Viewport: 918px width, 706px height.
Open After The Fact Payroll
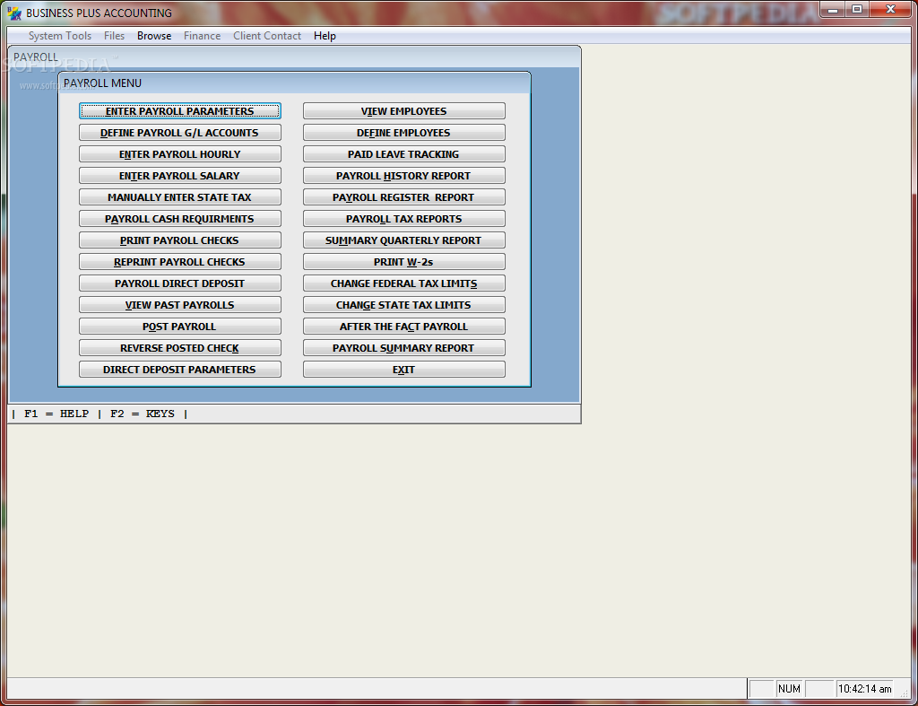pyautogui.click(x=404, y=327)
